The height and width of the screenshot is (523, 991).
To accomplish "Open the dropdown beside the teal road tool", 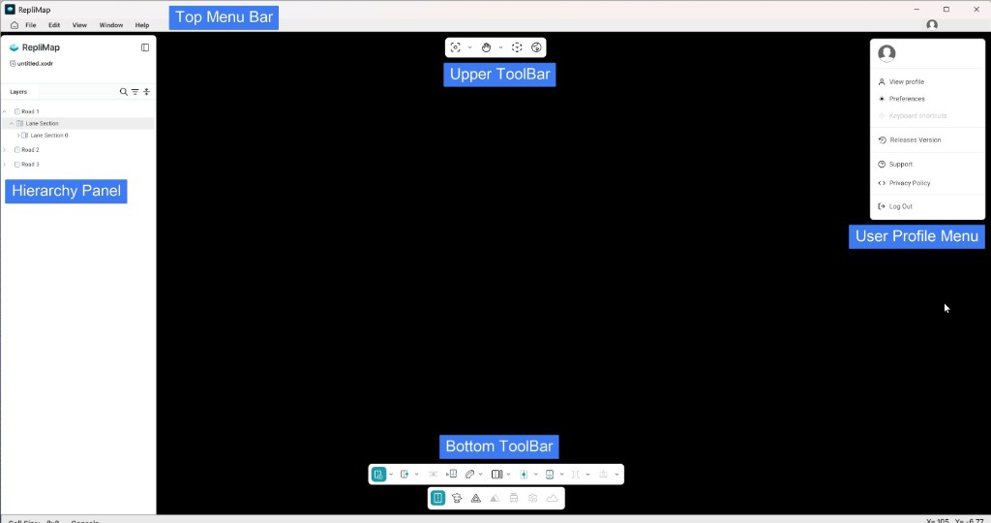I will pyautogui.click(x=391, y=475).
